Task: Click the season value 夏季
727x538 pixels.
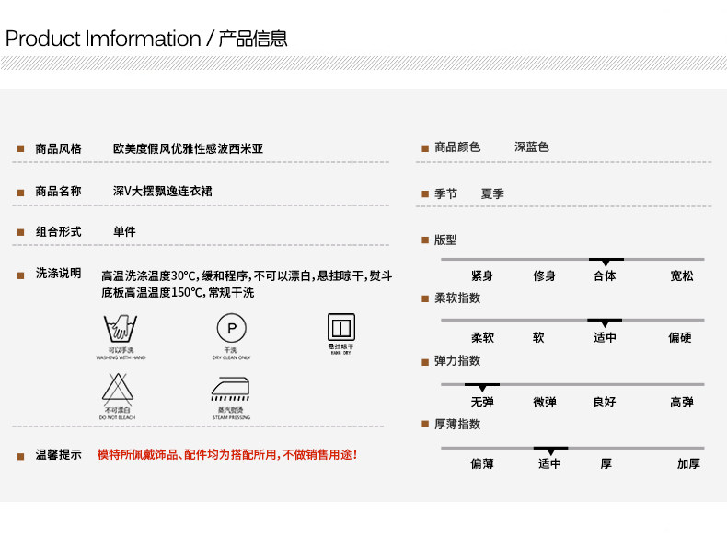Action: [x=492, y=193]
